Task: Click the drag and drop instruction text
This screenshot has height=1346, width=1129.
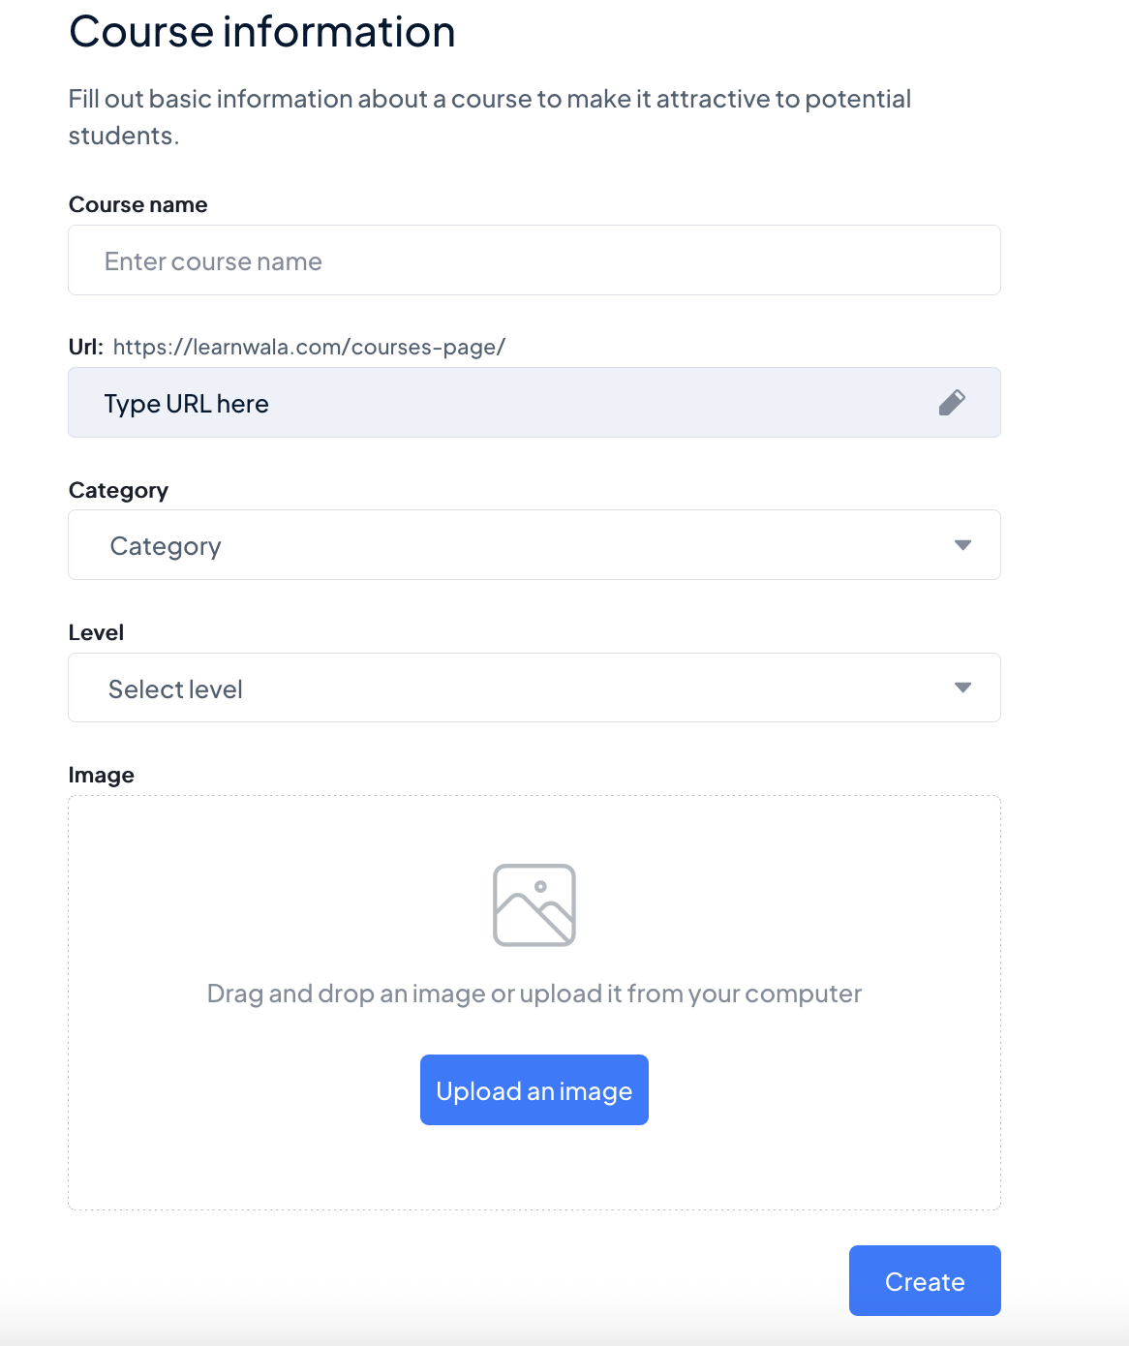Action: click(x=534, y=994)
